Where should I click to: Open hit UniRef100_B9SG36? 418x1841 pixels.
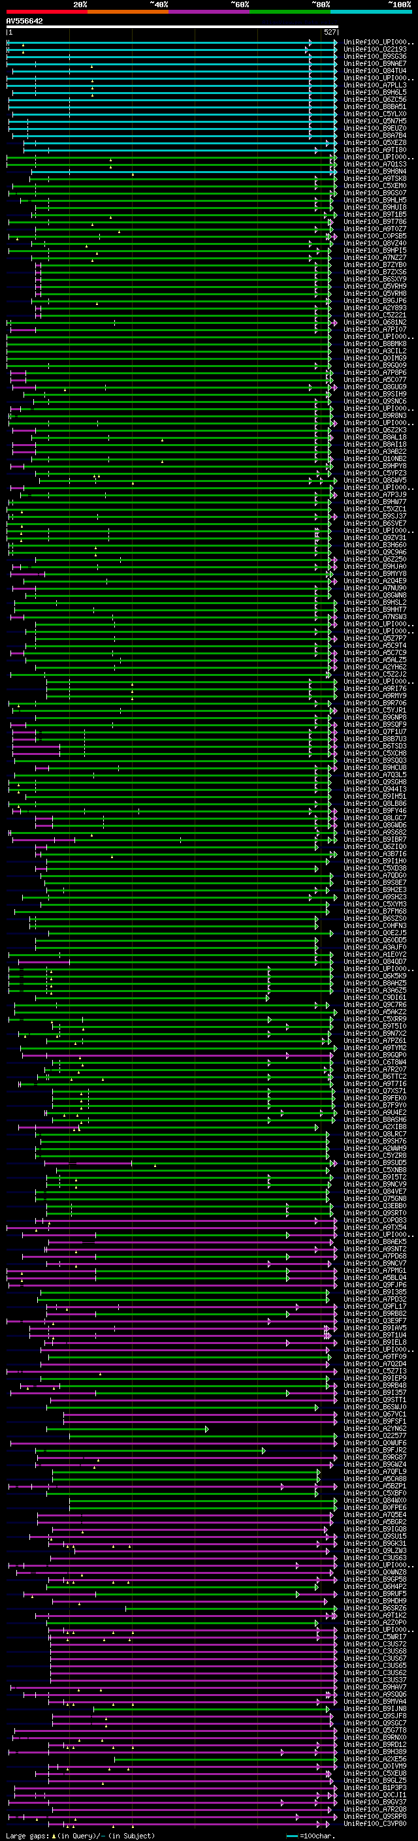click(375, 56)
